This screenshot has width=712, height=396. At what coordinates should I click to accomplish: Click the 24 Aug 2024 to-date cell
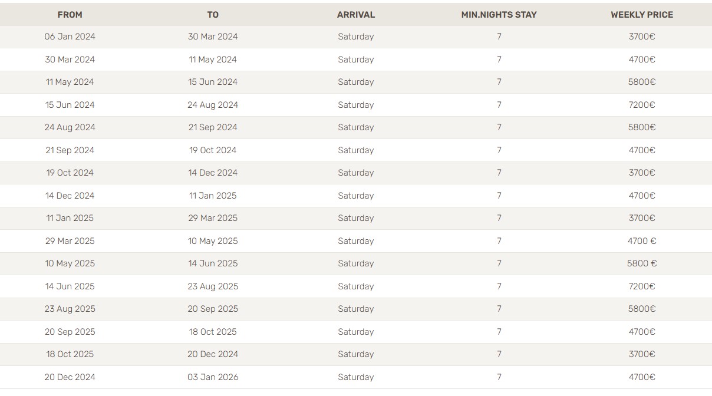213,105
